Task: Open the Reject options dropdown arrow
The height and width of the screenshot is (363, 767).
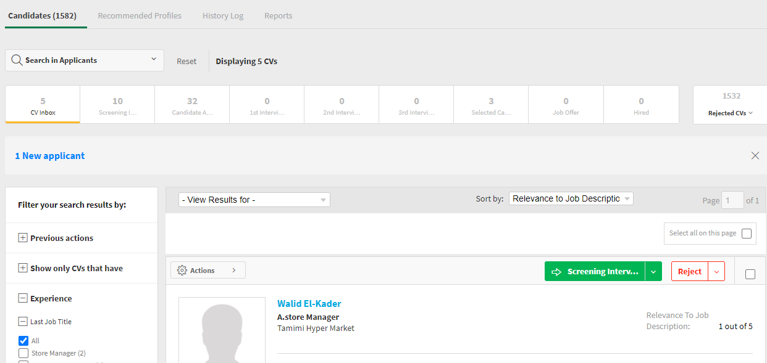Action: [x=716, y=272]
